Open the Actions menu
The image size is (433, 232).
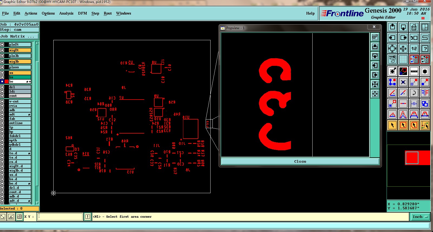pyautogui.click(x=31, y=13)
